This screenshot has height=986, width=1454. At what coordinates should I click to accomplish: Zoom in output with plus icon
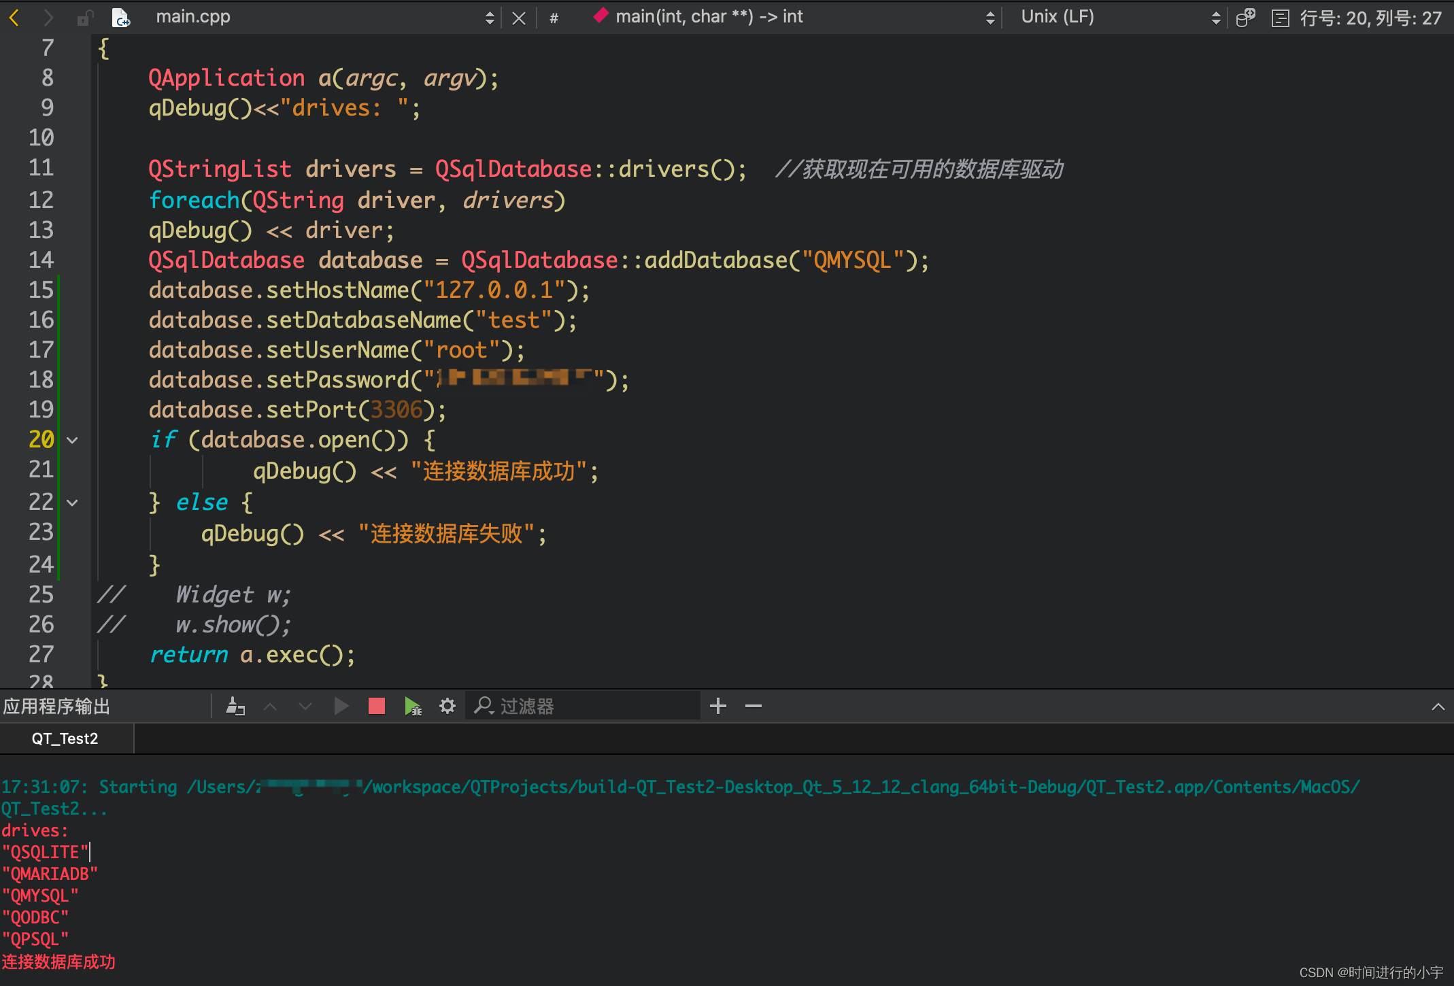click(717, 706)
